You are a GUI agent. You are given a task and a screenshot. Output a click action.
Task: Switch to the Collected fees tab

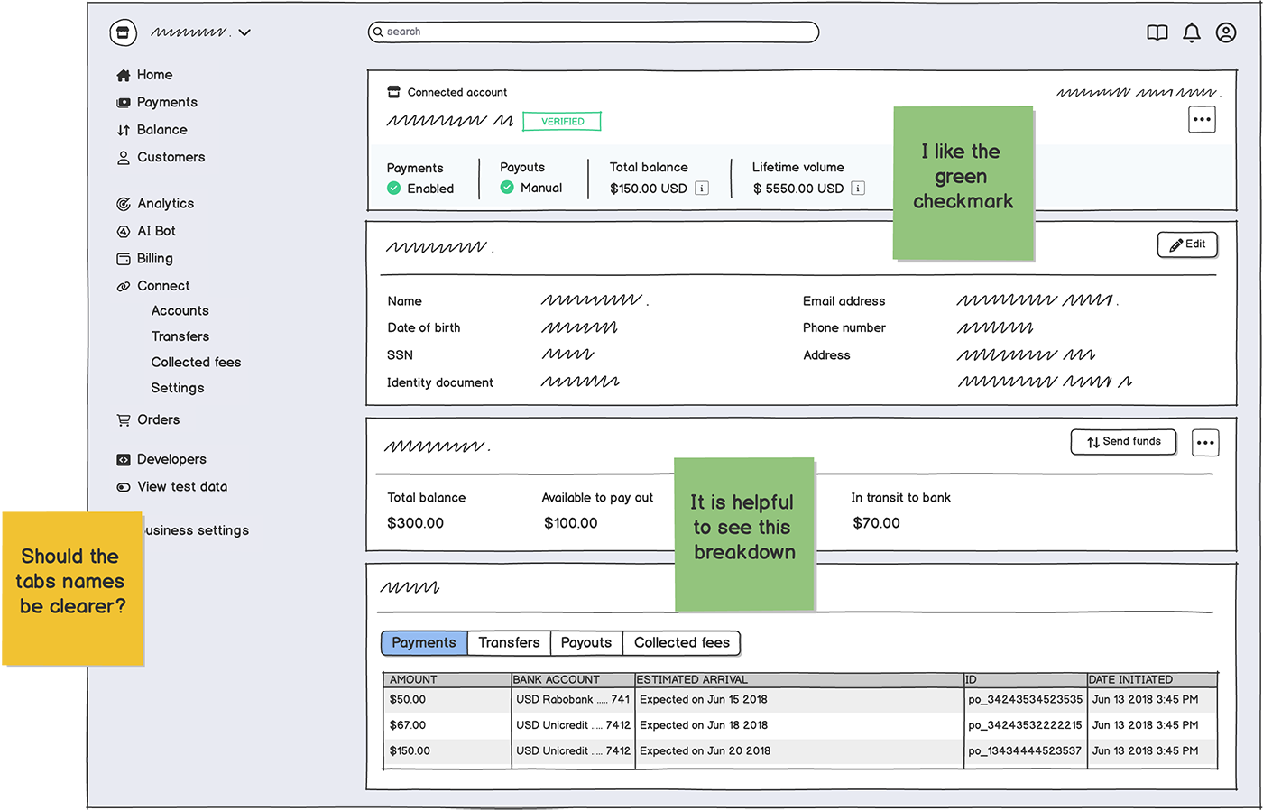point(681,642)
